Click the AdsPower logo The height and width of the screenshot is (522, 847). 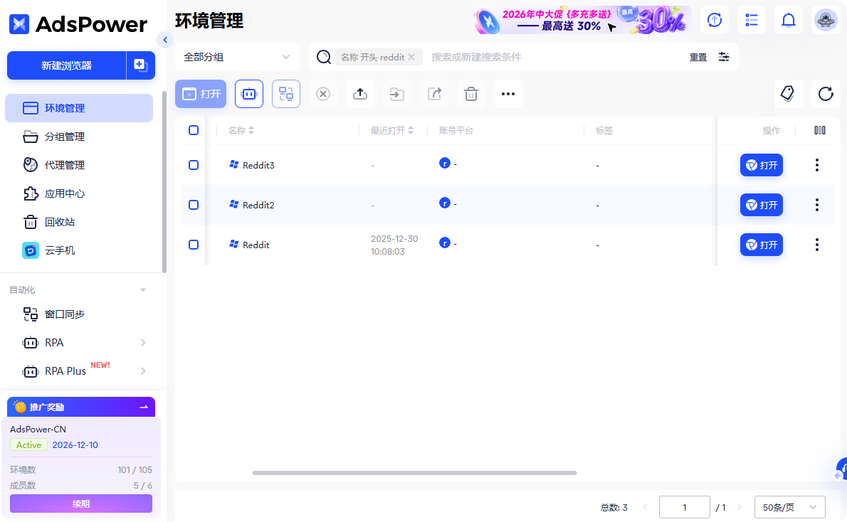click(78, 23)
